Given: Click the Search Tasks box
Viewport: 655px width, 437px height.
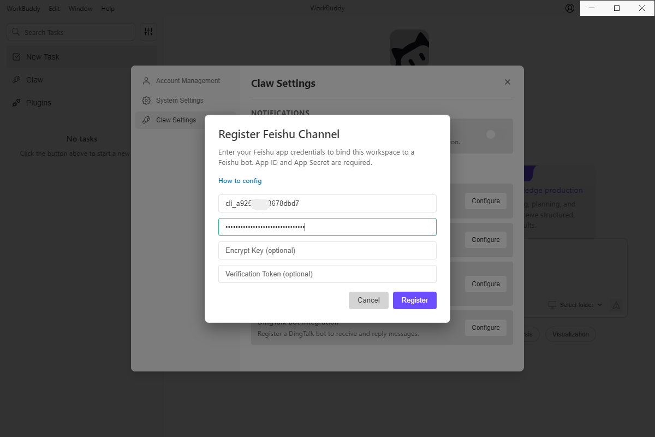Looking at the screenshot, I should pos(71,32).
